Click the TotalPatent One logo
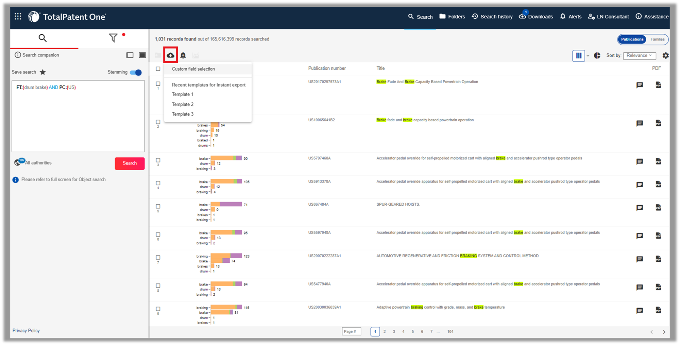Viewport: 680px width, 345px height. (x=67, y=17)
